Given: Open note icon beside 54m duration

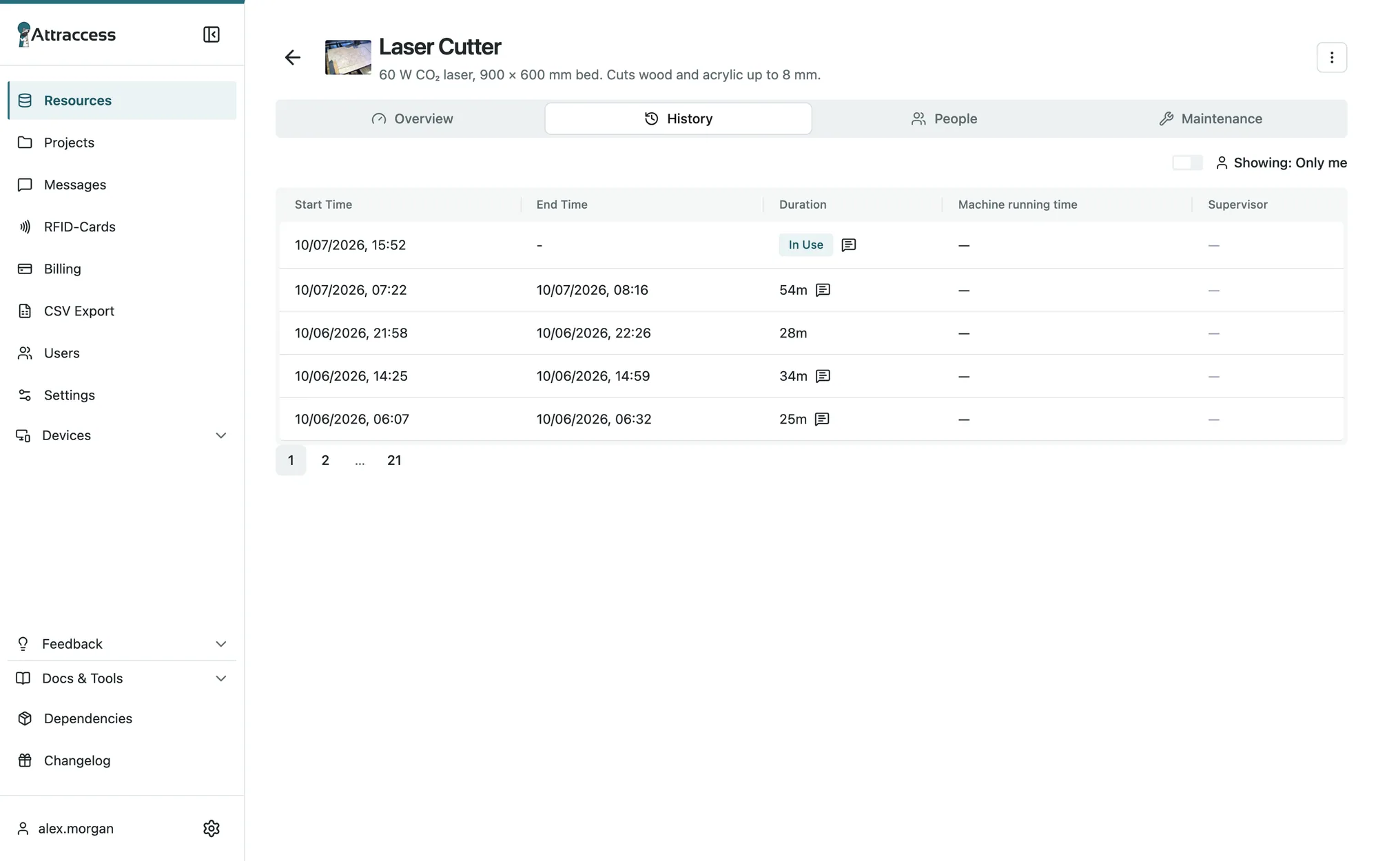Looking at the screenshot, I should point(823,290).
